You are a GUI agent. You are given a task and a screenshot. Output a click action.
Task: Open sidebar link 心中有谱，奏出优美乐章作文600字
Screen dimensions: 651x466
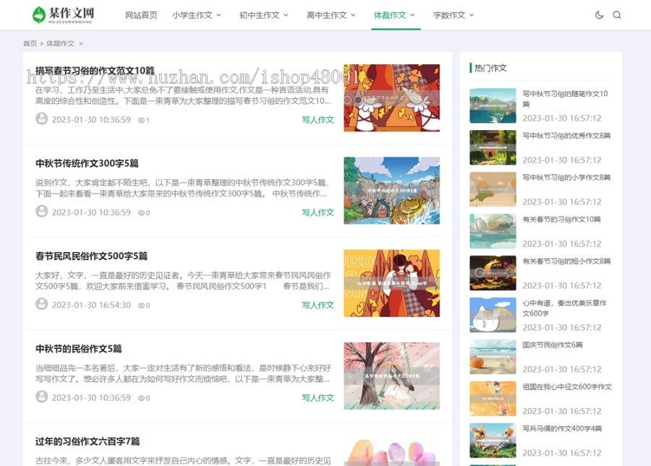[565, 308]
